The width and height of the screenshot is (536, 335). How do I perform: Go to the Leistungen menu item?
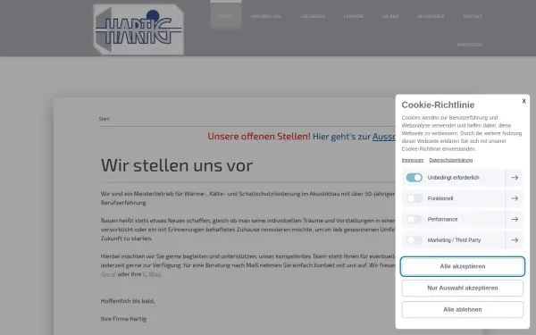[x=312, y=16]
